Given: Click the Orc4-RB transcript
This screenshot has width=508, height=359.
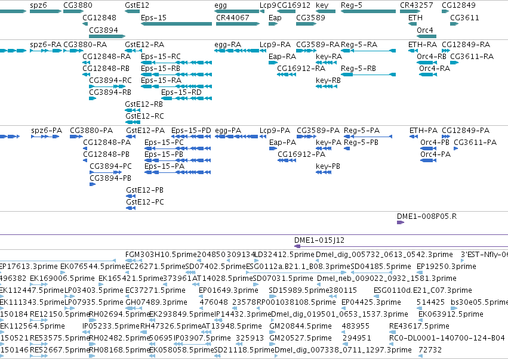Looking at the screenshot, I should (427, 63).
